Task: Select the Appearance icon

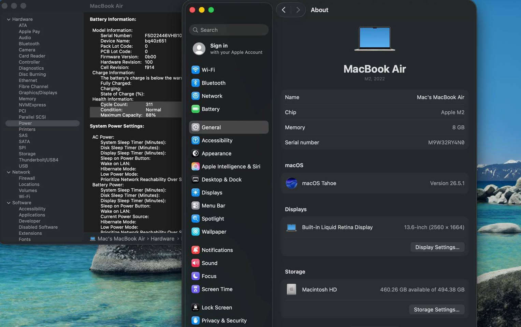Action: [x=196, y=153]
